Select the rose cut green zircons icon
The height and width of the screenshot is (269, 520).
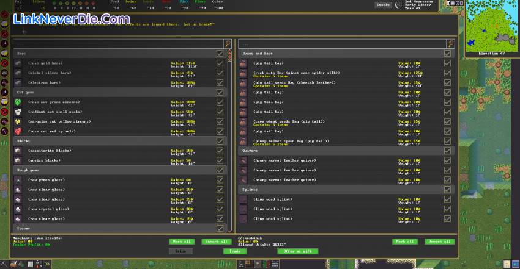point(18,102)
